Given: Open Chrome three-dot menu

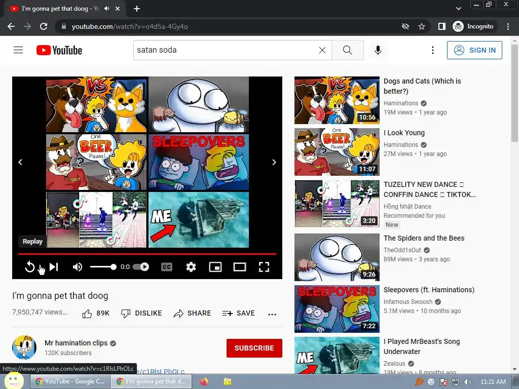Looking at the screenshot, I should click(x=508, y=26).
